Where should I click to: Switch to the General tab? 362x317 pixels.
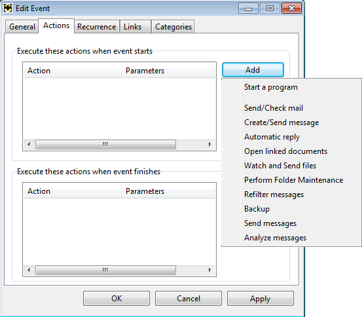pos(22,27)
